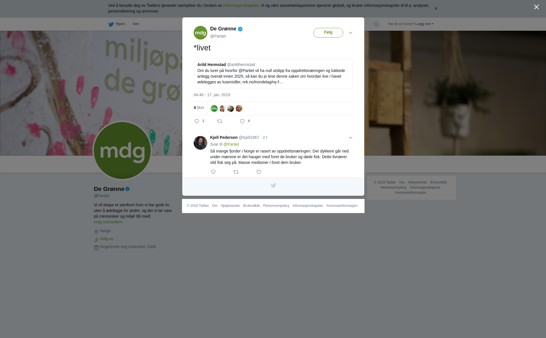
Task: Open the quoted Arild Hermstad tweet
Action: point(273,74)
